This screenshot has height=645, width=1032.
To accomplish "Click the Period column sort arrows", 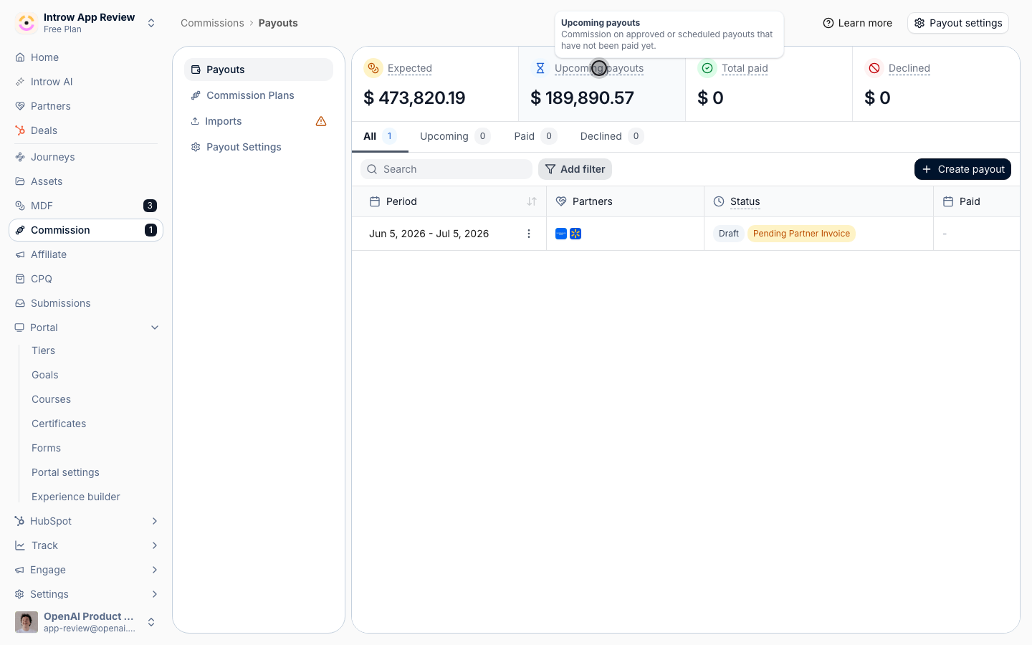I will [532, 201].
